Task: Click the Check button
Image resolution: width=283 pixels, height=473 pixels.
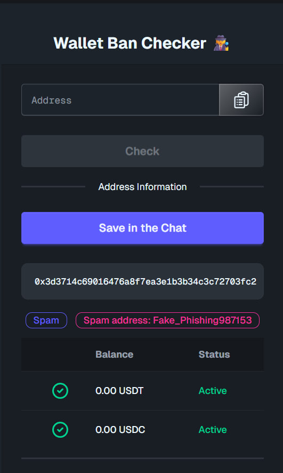Action: (142, 151)
